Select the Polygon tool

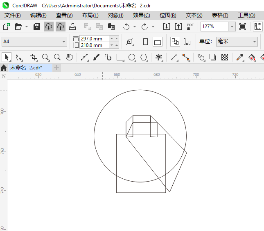click(144, 57)
